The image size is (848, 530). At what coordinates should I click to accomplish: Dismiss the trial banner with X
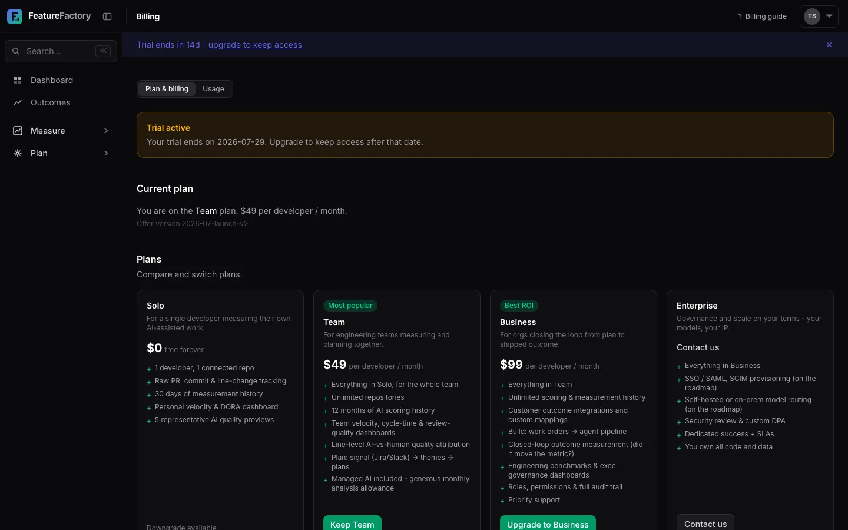829,45
